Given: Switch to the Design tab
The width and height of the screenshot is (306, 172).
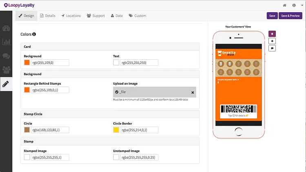Looking at the screenshot, I should pyautogui.click(x=26, y=16).
